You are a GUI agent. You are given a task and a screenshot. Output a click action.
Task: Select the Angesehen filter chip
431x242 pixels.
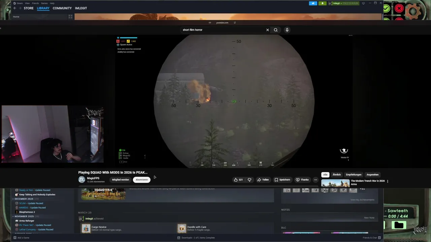[x=372, y=175]
